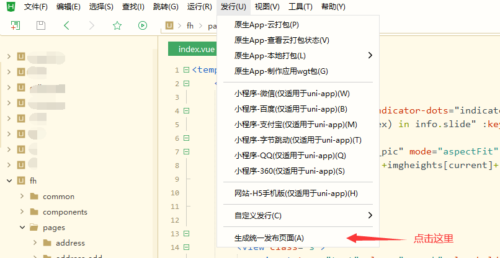Choose 网站-H5手机版 publish option
The image size is (500, 258).
click(x=296, y=193)
